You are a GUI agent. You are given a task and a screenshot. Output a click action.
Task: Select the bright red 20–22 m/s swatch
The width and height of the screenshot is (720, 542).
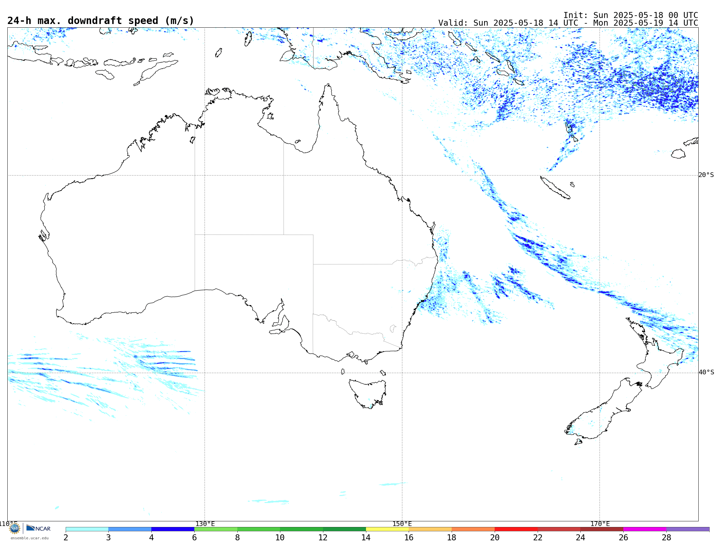coord(516,529)
